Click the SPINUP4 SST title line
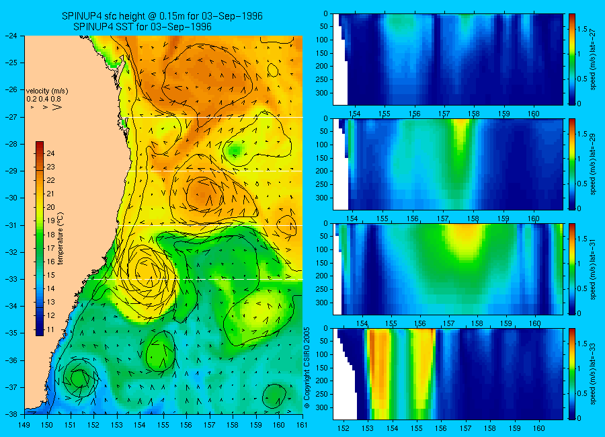 click(143, 27)
